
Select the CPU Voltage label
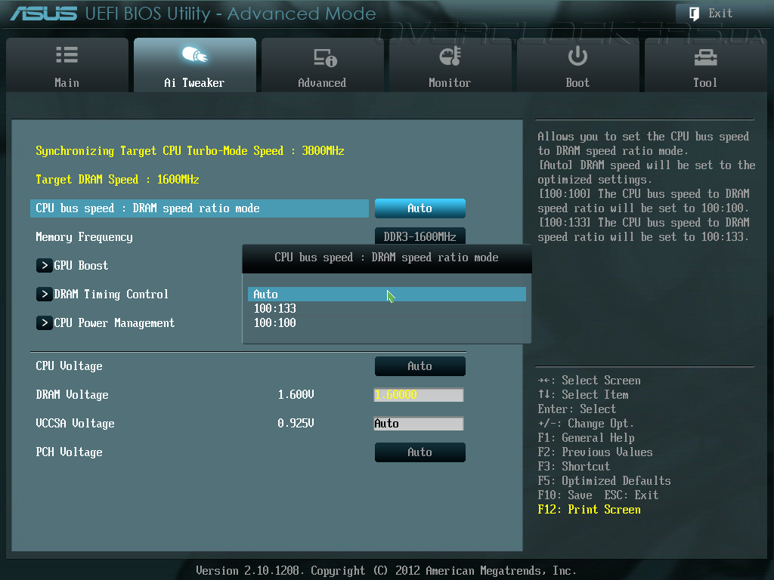[69, 366]
